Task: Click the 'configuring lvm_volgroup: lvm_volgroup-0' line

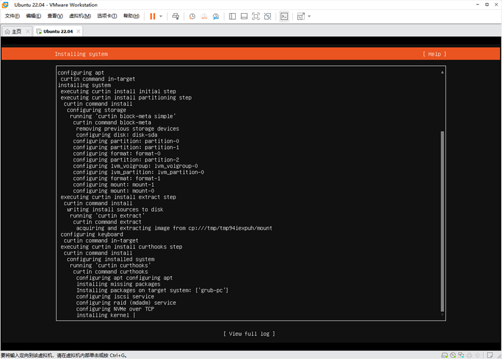Action: point(135,166)
